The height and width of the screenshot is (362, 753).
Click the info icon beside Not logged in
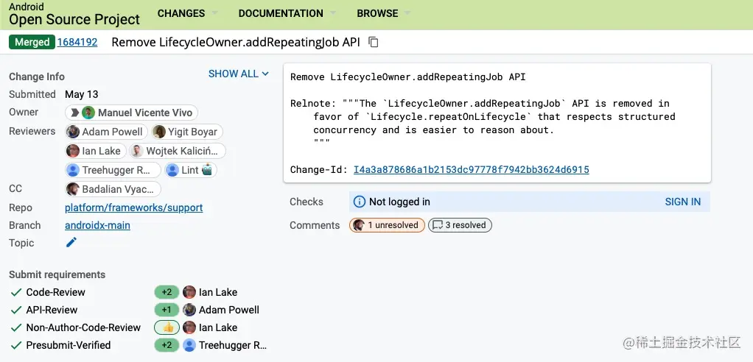(359, 202)
